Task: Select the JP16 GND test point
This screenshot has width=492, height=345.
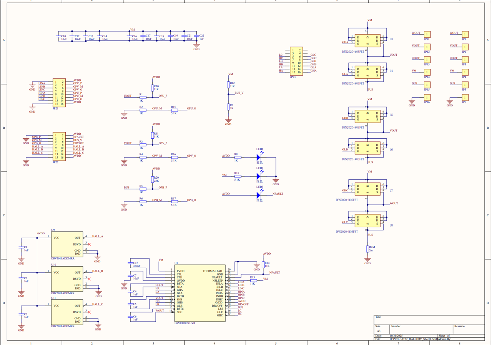Action: [x=427, y=98]
